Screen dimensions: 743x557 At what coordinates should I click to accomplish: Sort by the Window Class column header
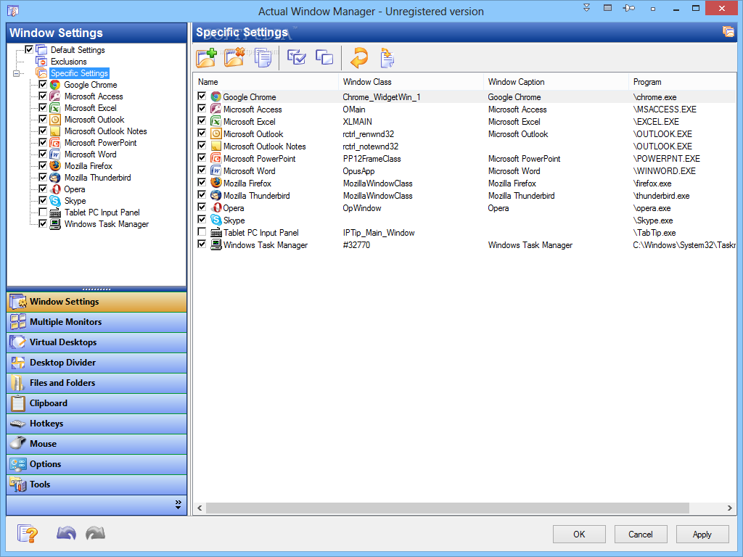(x=411, y=82)
